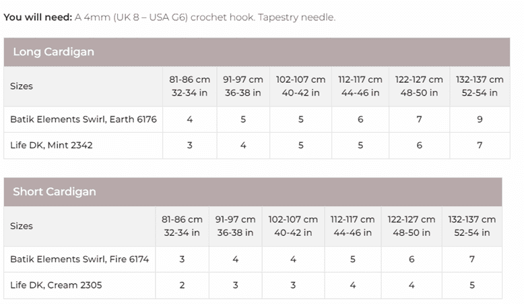Select the Mint 2342 quantity 7 cell
The width and height of the screenshot is (524, 304).
480,145
